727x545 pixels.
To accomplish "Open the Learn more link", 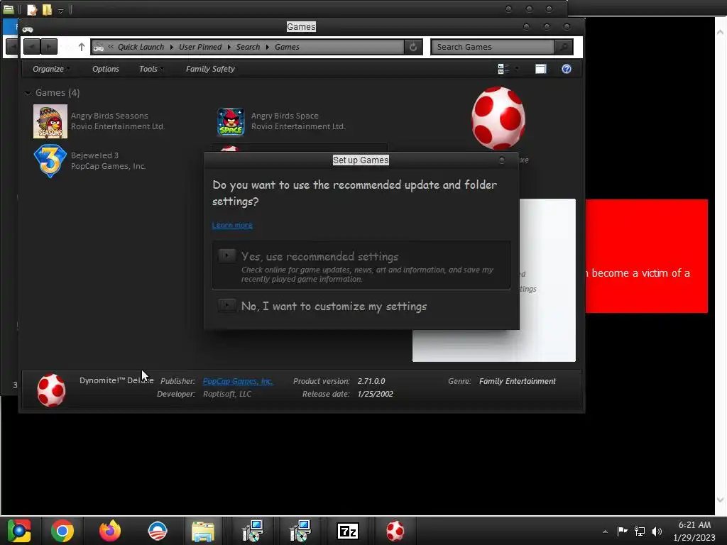I will click(232, 225).
